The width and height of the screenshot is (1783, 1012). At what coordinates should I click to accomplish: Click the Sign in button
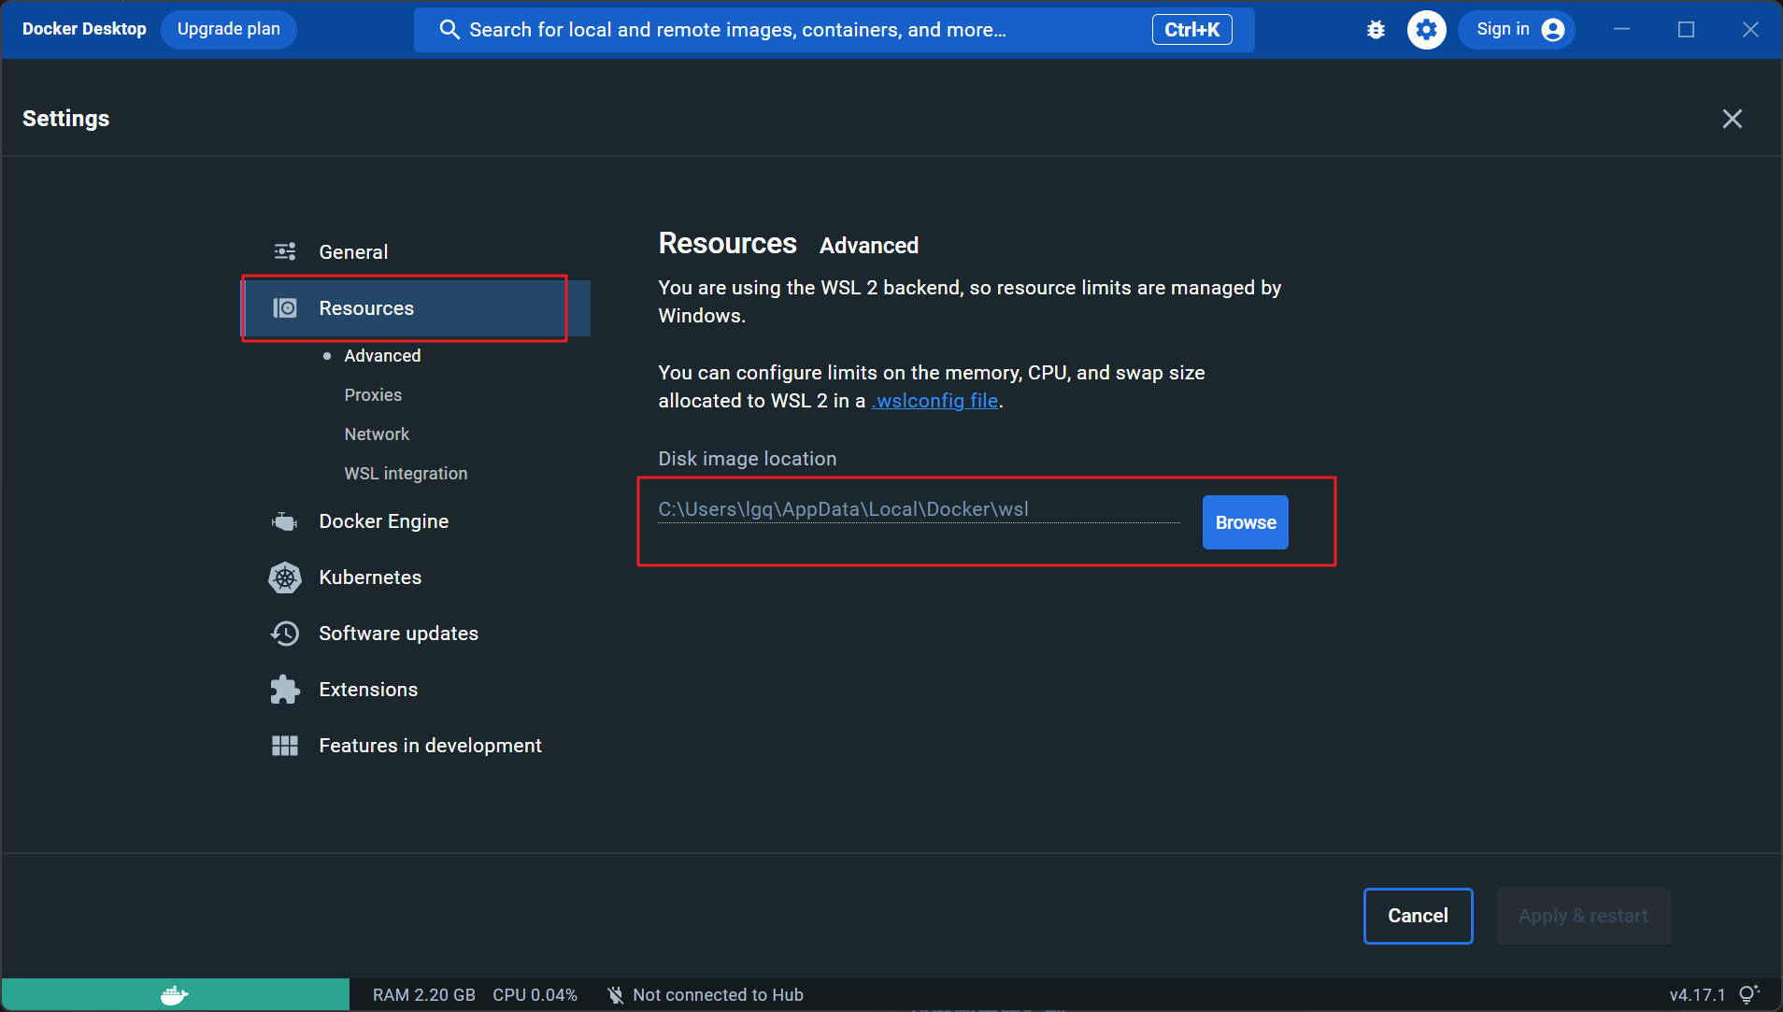[1517, 30]
